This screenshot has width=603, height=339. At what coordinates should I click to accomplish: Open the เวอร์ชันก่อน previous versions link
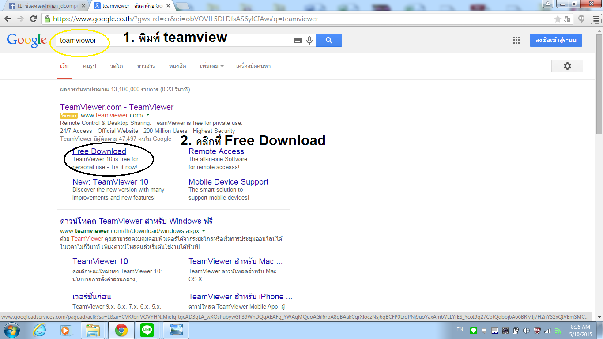(x=92, y=297)
